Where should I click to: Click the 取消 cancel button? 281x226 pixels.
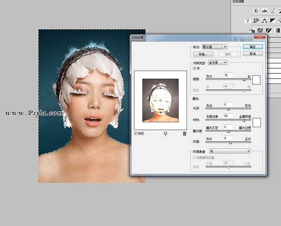tap(252, 54)
